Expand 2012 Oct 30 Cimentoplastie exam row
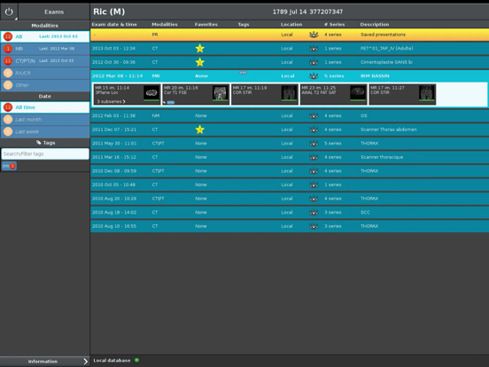The height and width of the screenshot is (367, 489). (x=290, y=62)
